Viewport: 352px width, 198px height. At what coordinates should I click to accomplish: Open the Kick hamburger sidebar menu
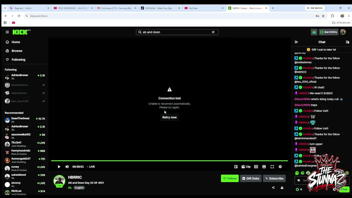[7, 32]
